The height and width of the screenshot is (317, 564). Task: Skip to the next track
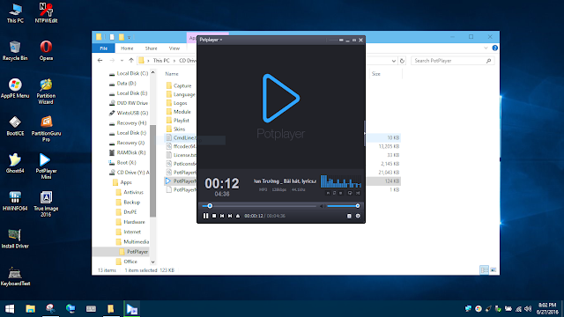point(230,216)
